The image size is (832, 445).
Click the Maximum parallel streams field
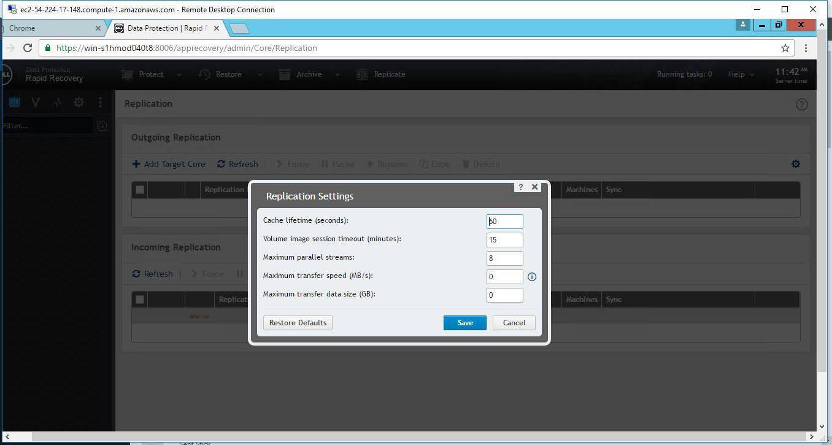coord(504,258)
